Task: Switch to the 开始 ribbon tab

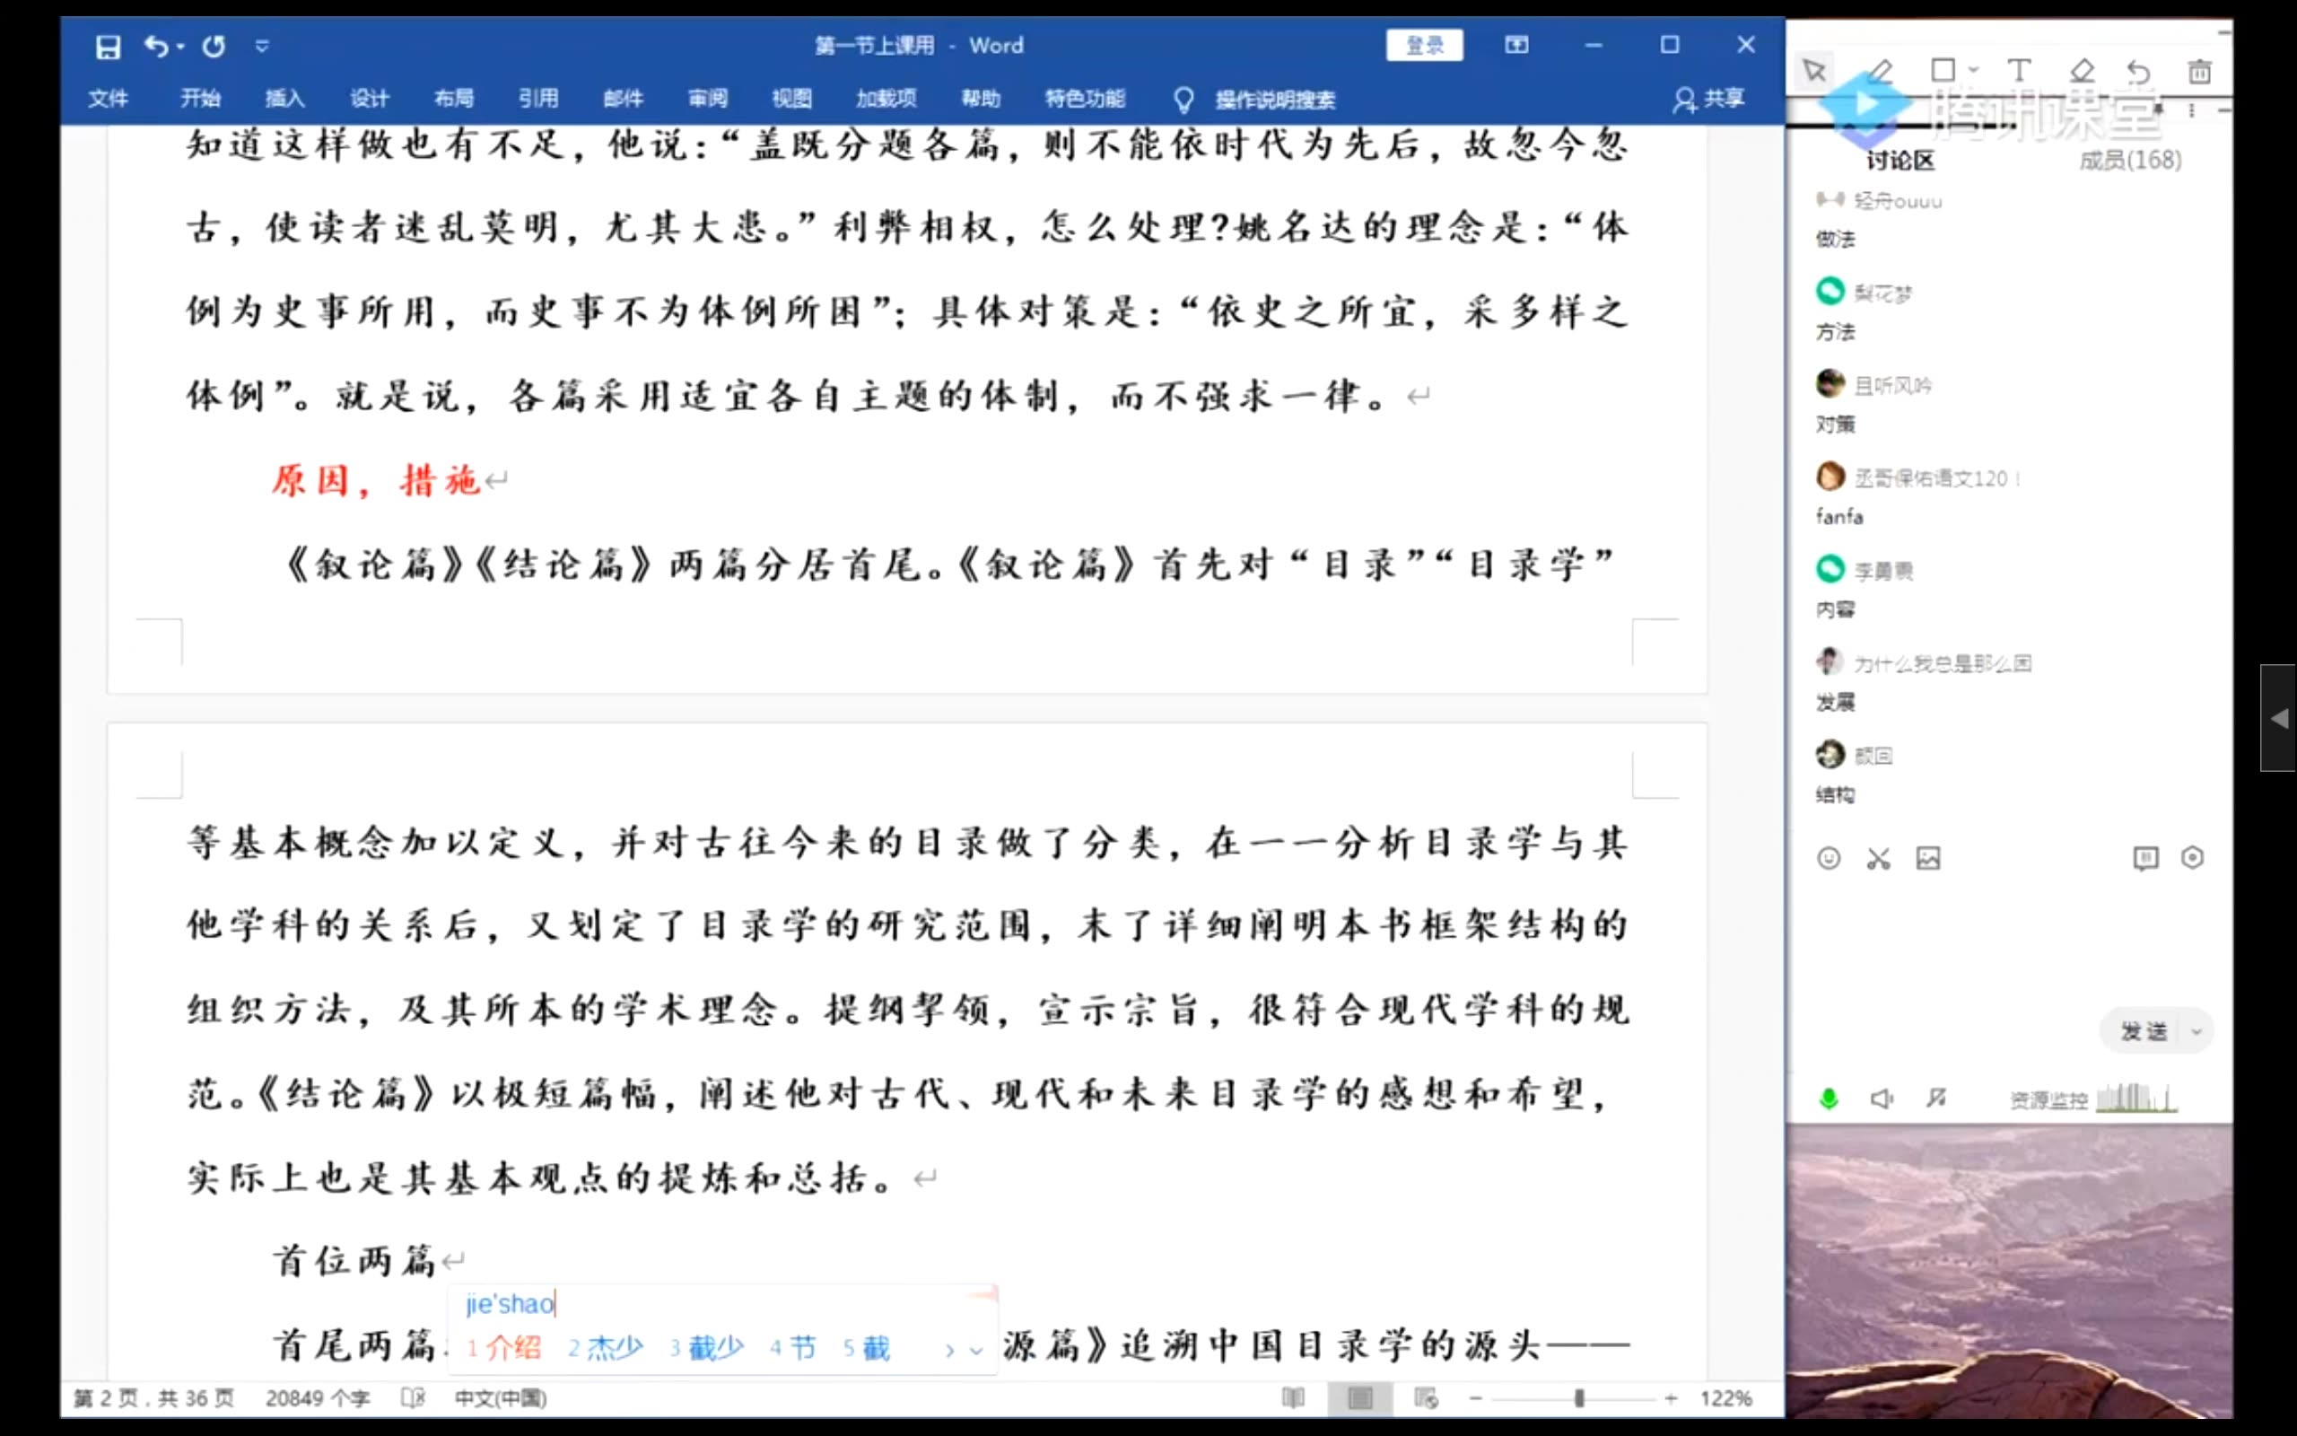Action: point(200,99)
